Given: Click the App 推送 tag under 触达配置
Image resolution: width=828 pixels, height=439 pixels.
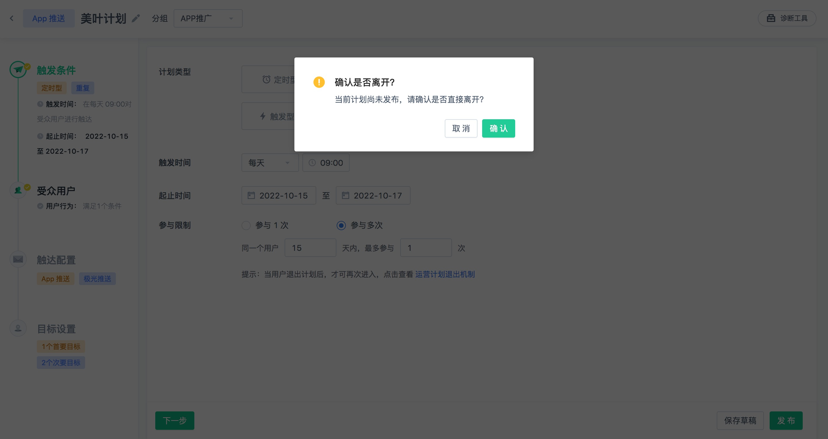Looking at the screenshot, I should (x=55, y=279).
